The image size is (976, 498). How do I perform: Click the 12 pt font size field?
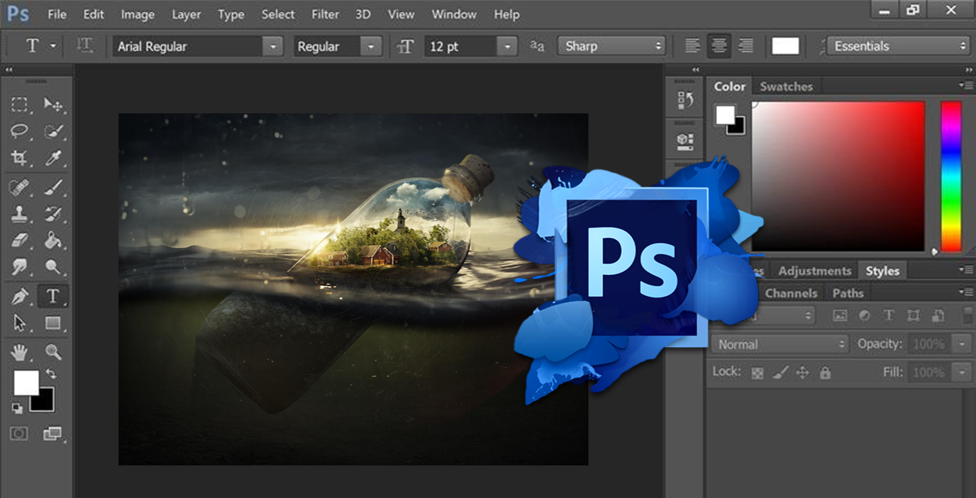[461, 47]
